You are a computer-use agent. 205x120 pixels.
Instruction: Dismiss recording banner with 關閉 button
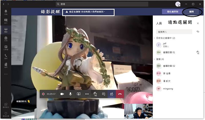191,12
